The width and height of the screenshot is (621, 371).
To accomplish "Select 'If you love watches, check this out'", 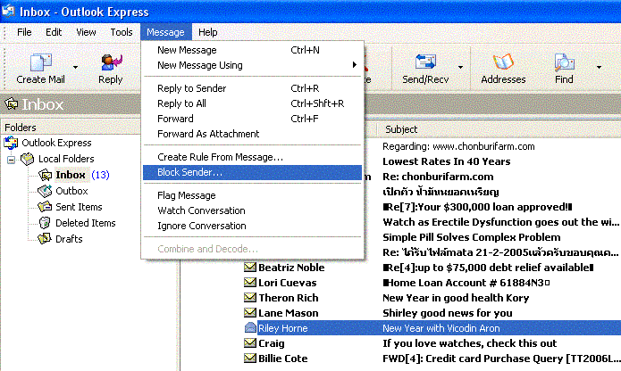I will [469, 343].
